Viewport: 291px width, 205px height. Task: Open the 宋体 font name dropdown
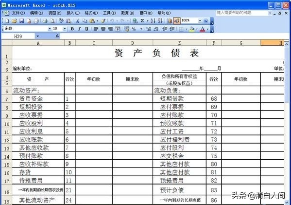click(x=50, y=29)
